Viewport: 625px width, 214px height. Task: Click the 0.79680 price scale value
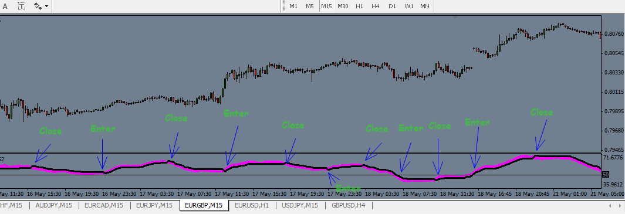tap(614, 130)
